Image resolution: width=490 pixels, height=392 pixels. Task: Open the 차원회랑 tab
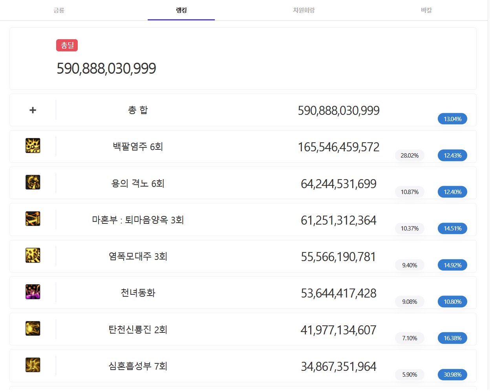tap(304, 10)
